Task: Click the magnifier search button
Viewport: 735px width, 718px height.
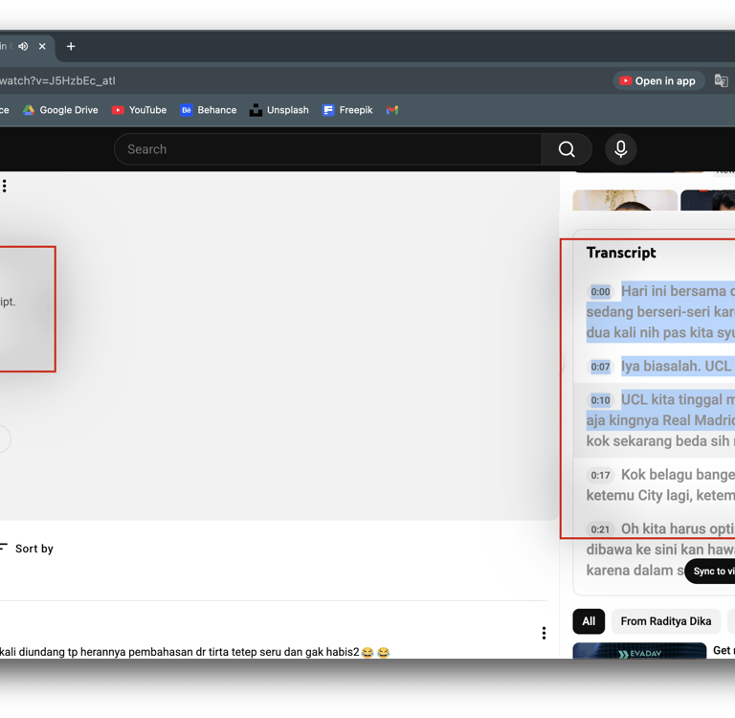Action: tap(567, 149)
